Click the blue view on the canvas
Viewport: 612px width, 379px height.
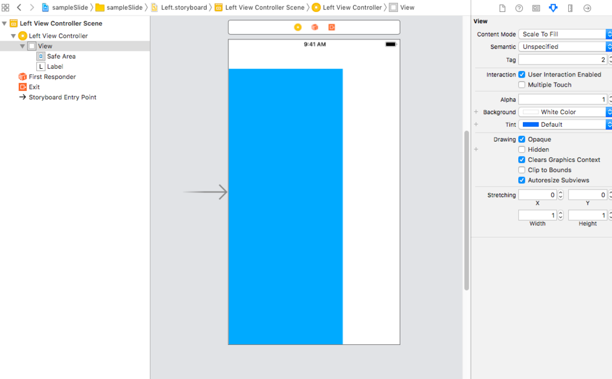pos(286,206)
